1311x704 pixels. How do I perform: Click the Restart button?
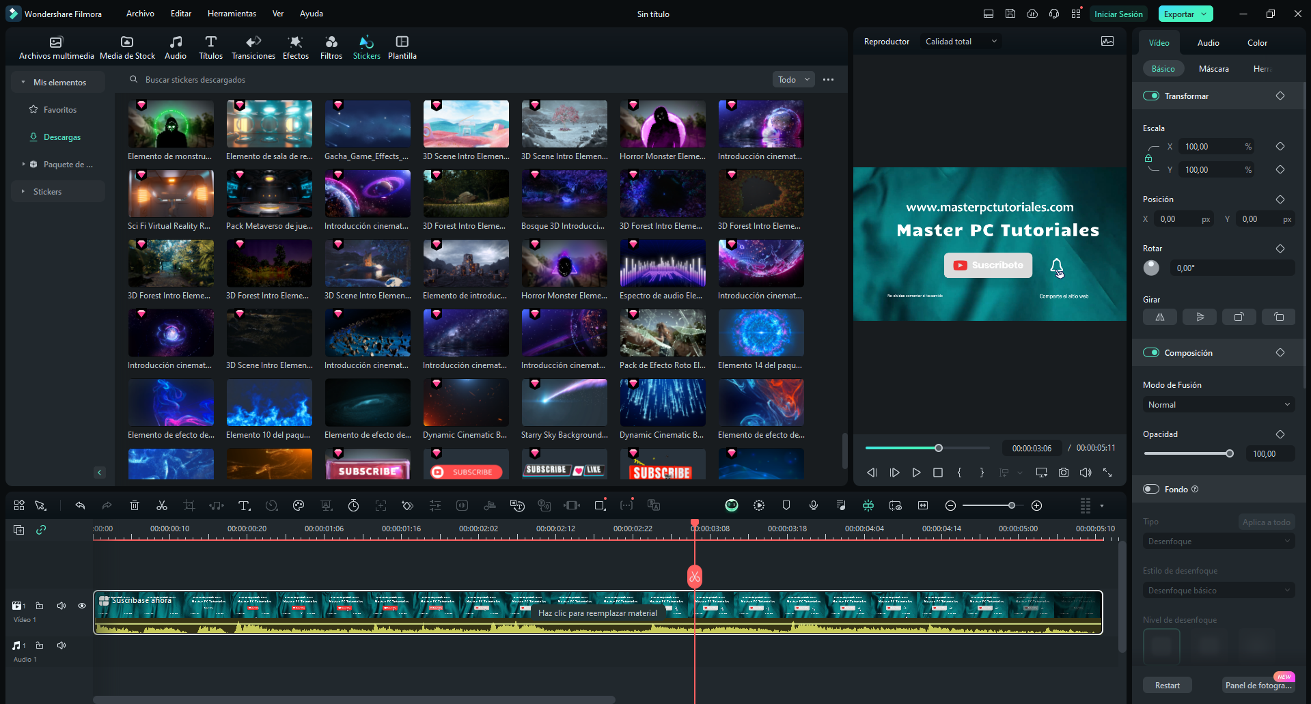(x=1167, y=686)
